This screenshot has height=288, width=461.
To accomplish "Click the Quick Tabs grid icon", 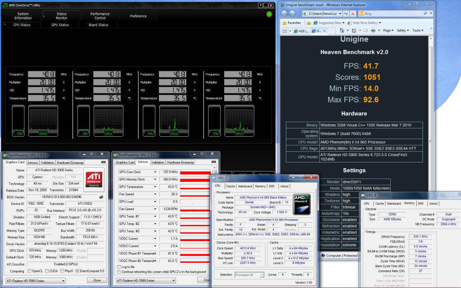I will (284, 31).
